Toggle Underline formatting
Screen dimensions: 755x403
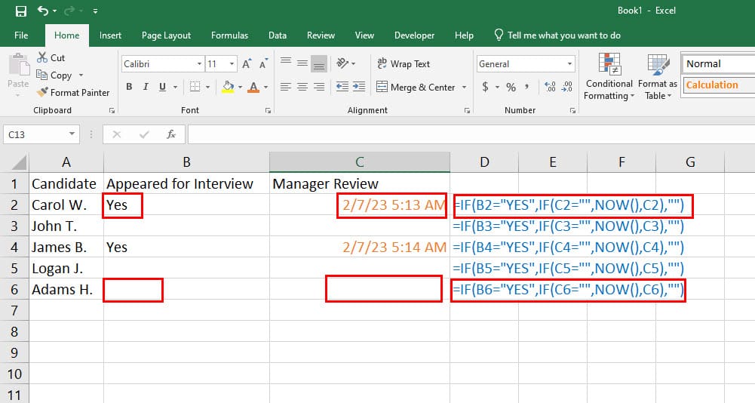[162, 87]
